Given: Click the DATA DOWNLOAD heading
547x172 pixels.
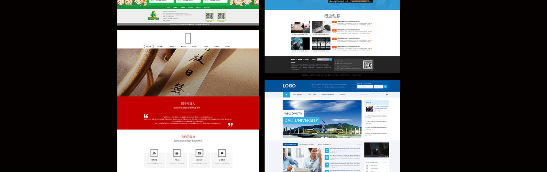Looking at the screenshot, I should click(x=372, y=162).
